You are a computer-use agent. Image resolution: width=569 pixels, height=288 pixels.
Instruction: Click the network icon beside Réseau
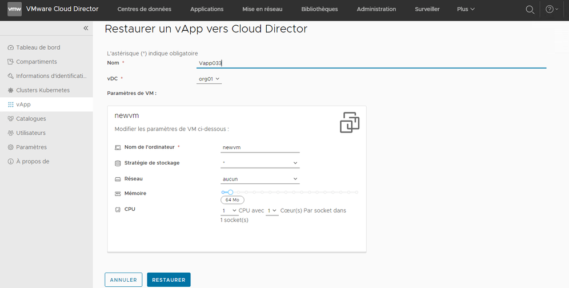tap(118, 179)
